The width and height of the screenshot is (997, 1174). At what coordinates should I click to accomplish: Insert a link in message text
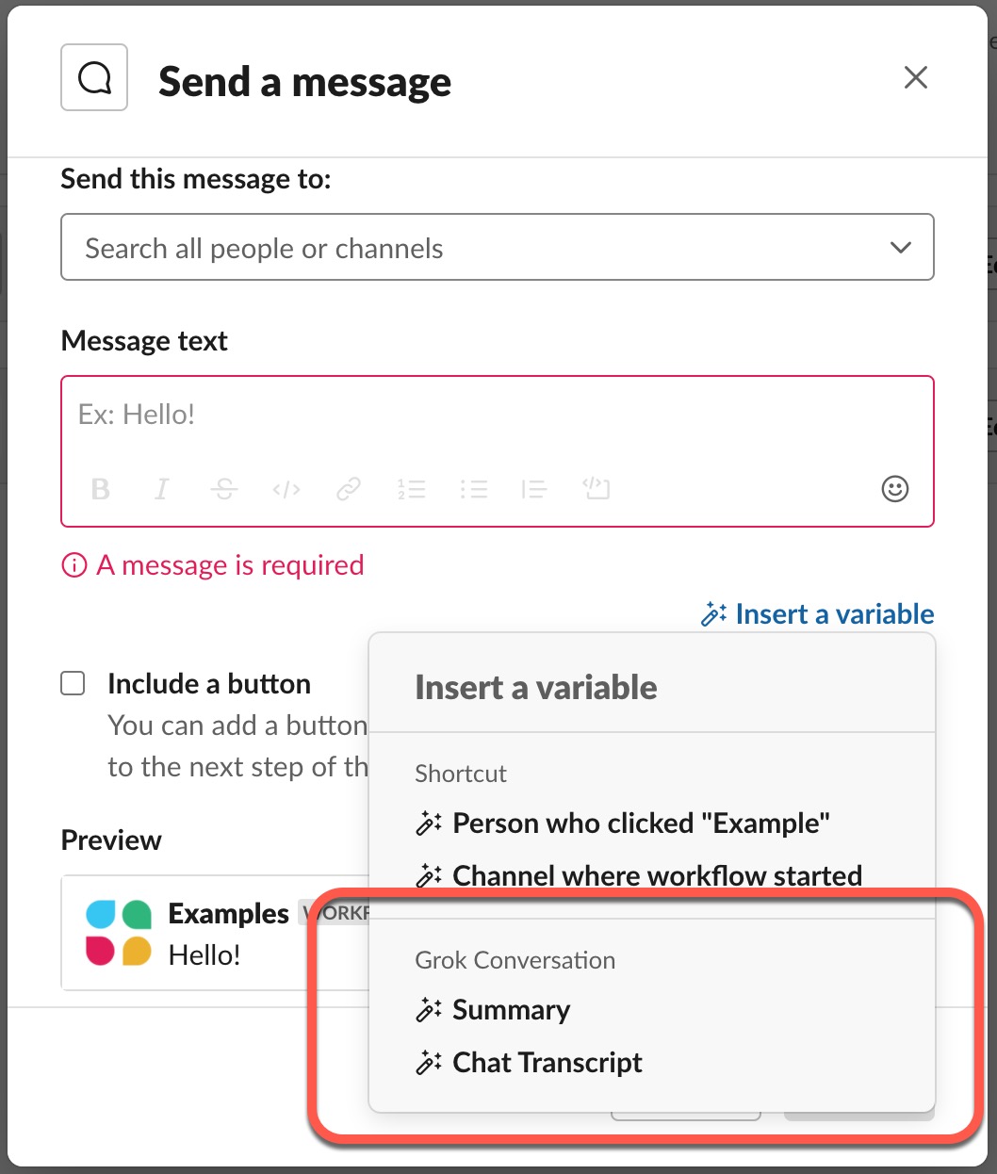click(x=349, y=489)
